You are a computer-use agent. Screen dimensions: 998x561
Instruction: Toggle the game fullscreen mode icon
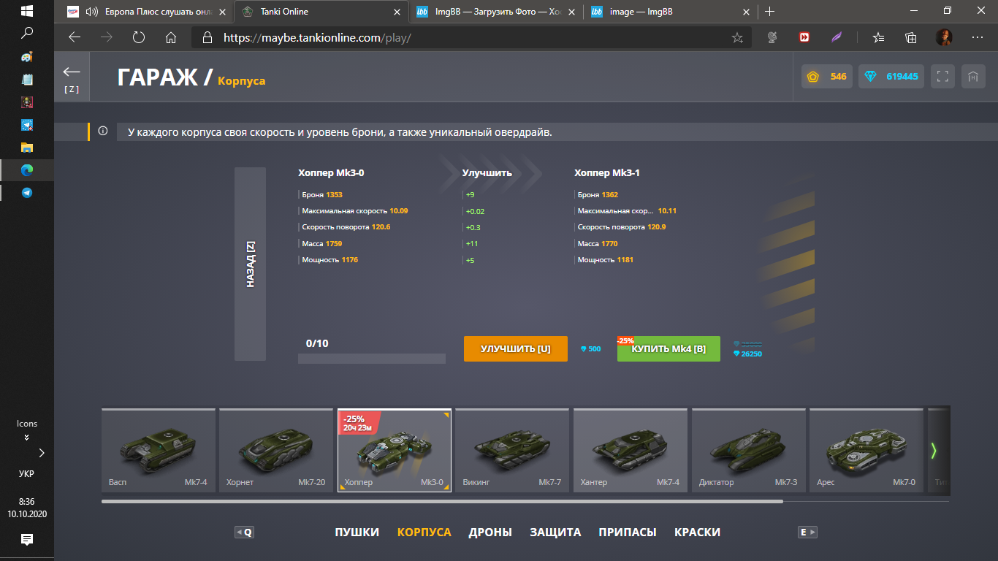[942, 76]
